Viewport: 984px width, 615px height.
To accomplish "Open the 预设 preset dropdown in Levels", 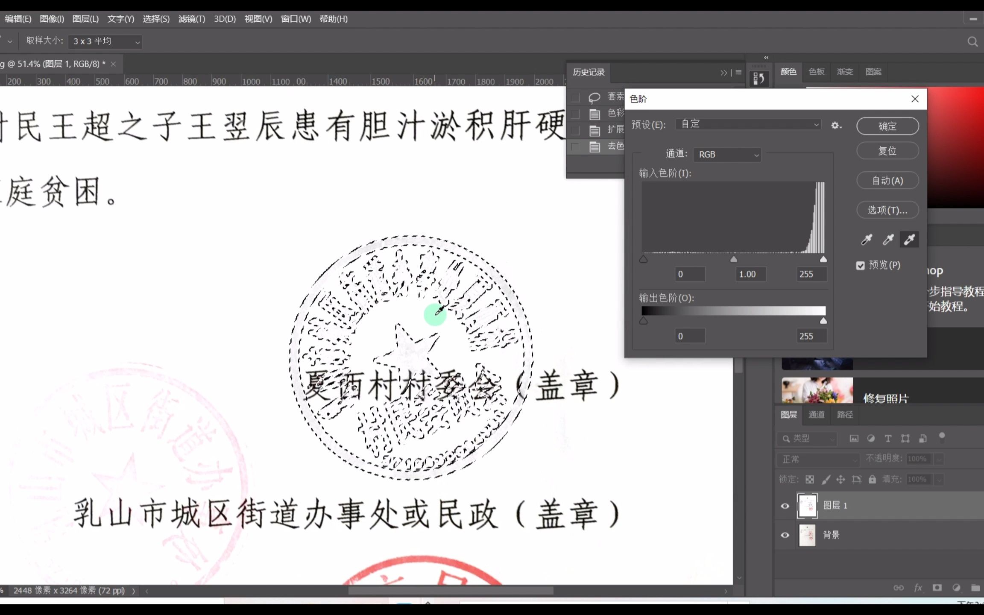I will [x=748, y=124].
